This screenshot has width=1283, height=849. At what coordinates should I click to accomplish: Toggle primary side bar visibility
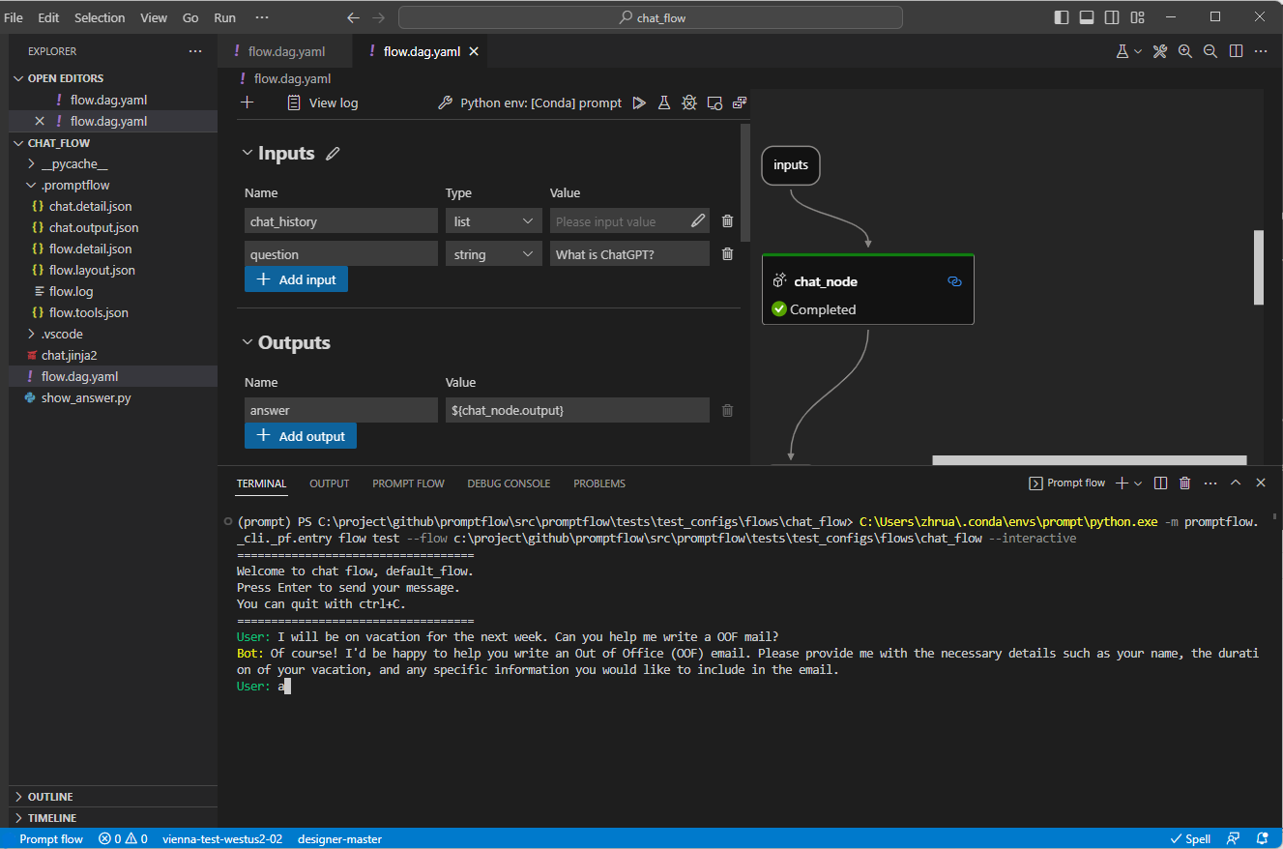[x=1062, y=17]
